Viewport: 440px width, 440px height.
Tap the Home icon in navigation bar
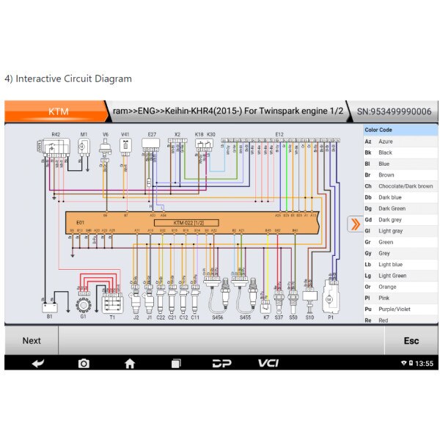pyautogui.click(x=130, y=363)
